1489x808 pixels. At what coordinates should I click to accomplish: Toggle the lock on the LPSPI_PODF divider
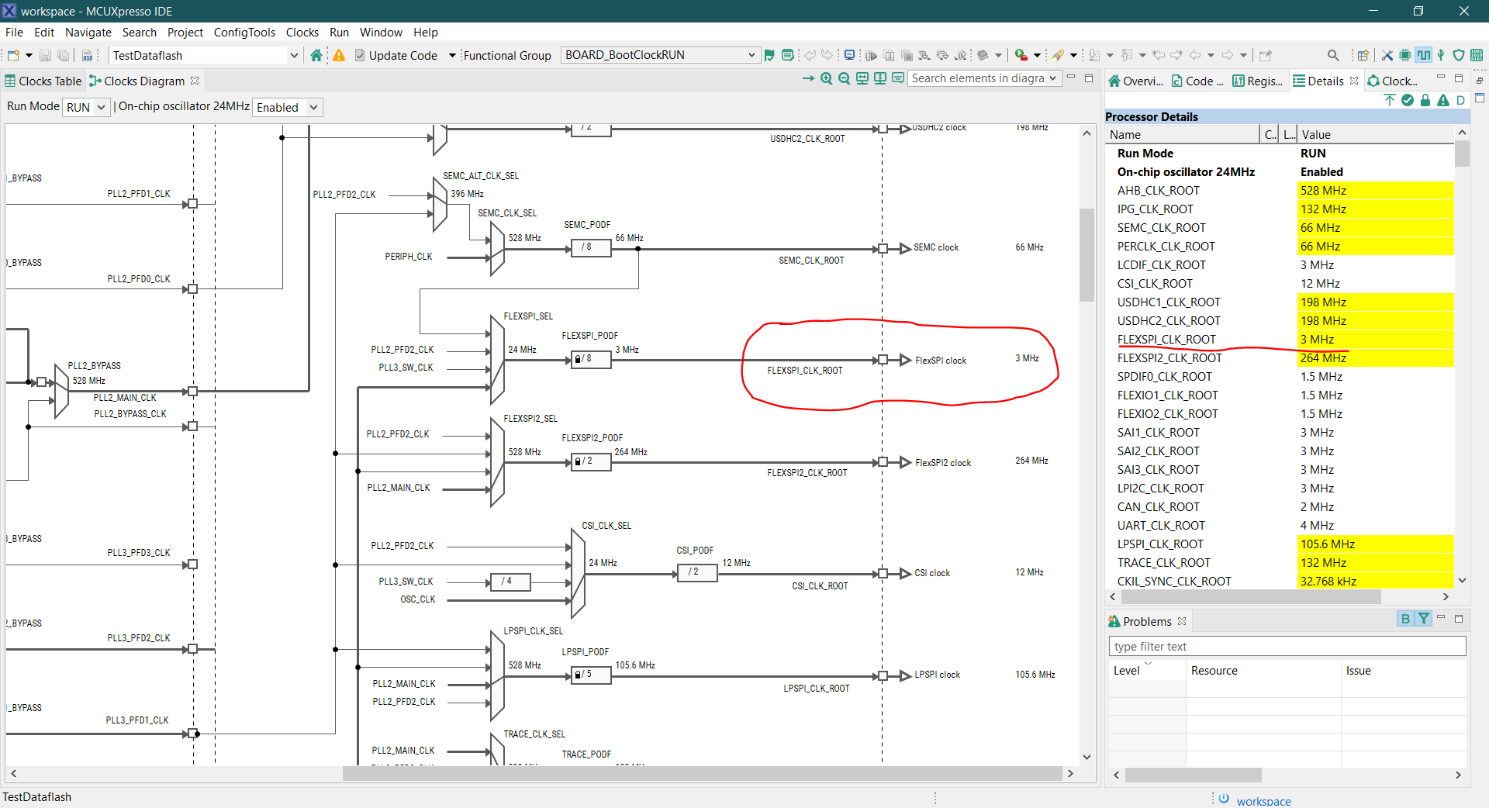click(578, 675)
